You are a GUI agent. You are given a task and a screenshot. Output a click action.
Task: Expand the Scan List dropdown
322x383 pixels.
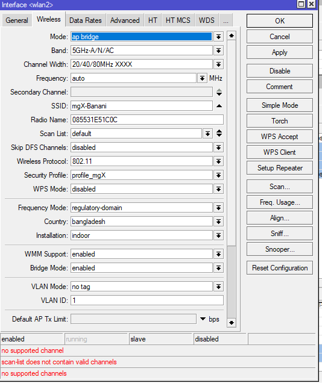207,134
